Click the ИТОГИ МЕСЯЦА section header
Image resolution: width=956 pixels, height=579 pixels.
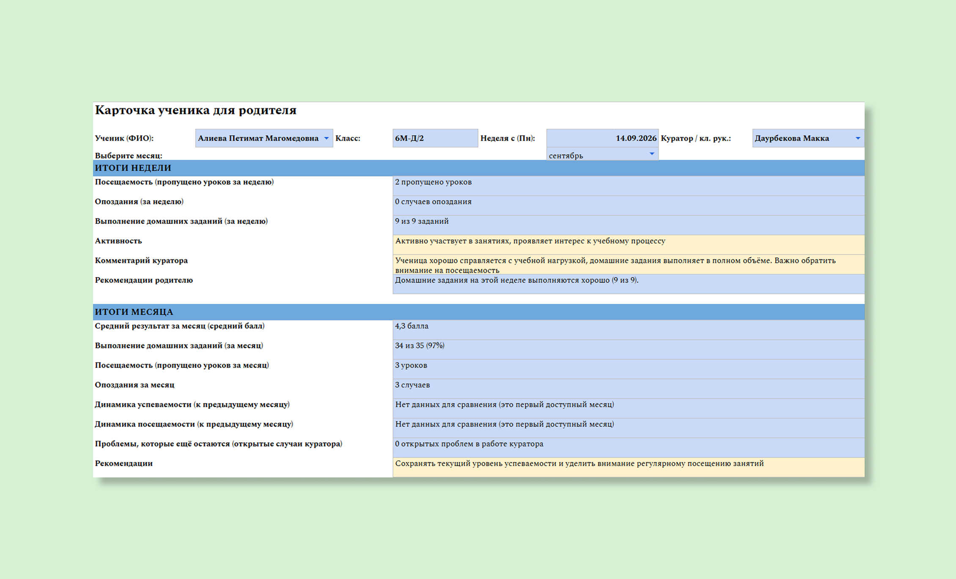pos(479,312)
